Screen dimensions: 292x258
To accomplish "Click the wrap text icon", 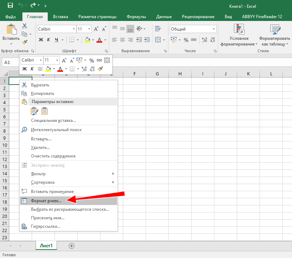I will 158,29.
